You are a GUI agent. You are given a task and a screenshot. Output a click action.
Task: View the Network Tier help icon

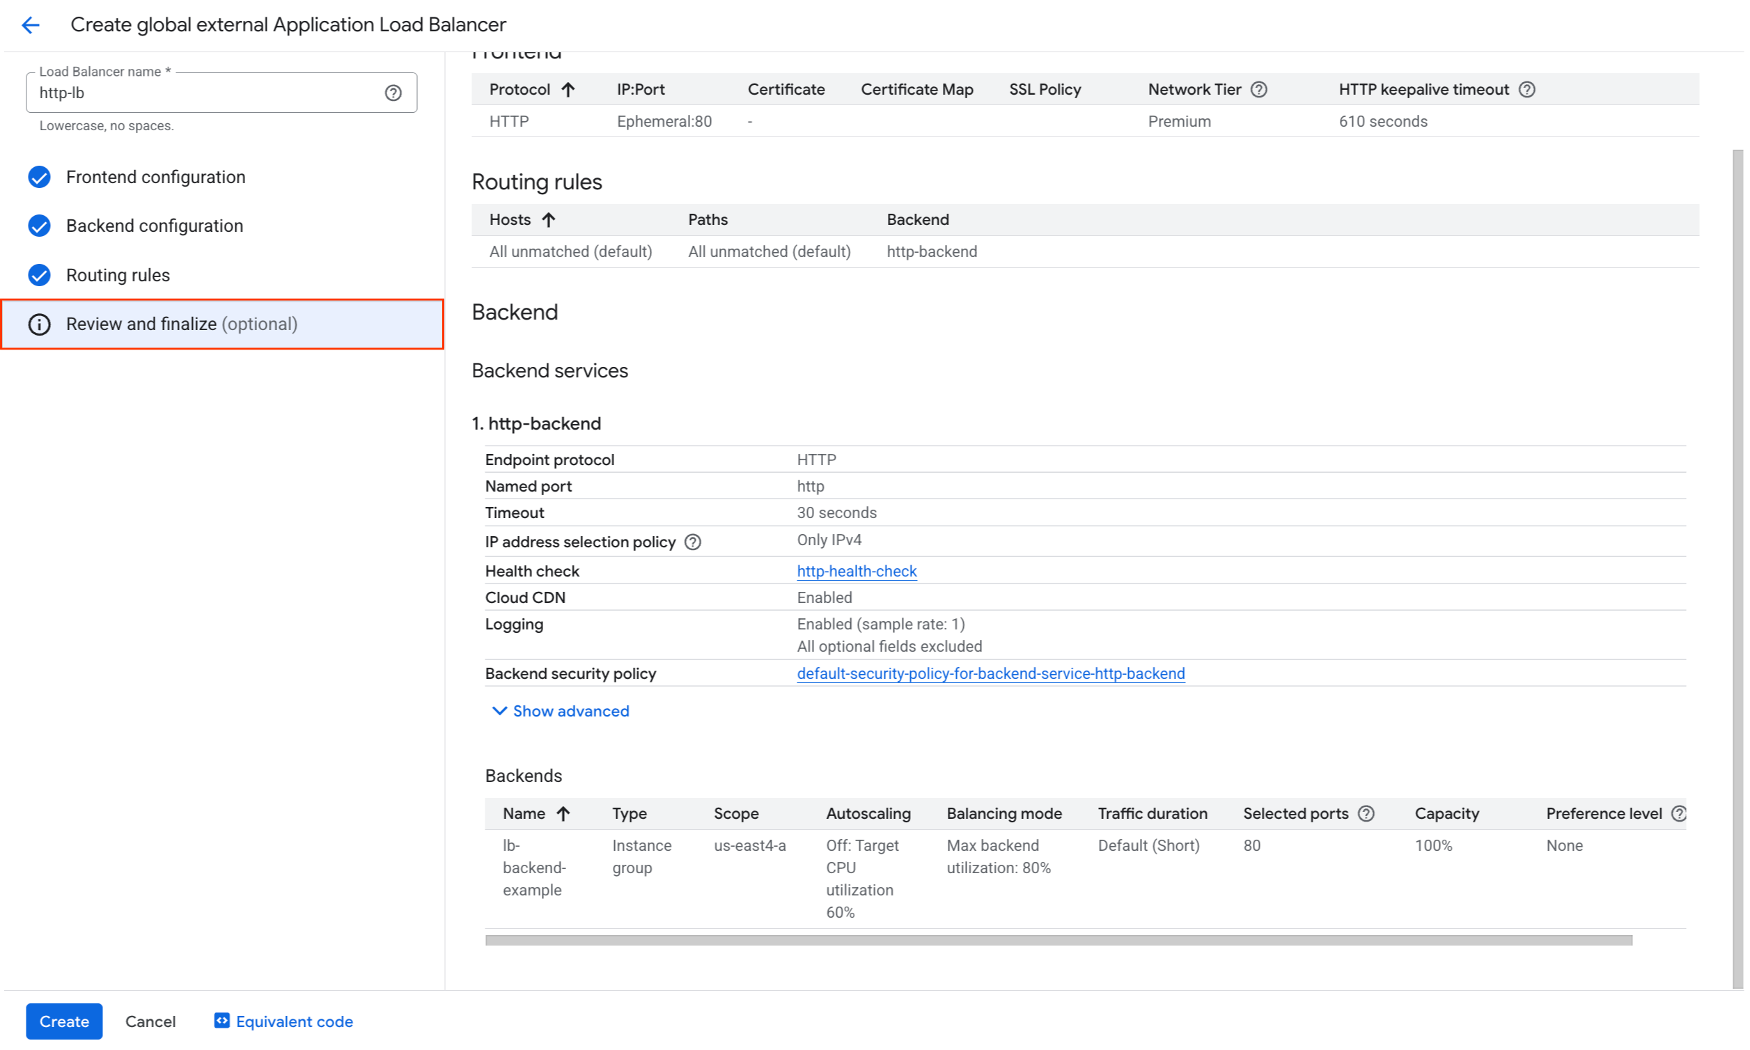point(1259,89)
